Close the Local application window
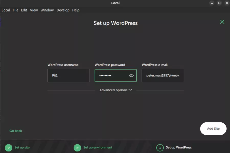 (x=227, y=3)
